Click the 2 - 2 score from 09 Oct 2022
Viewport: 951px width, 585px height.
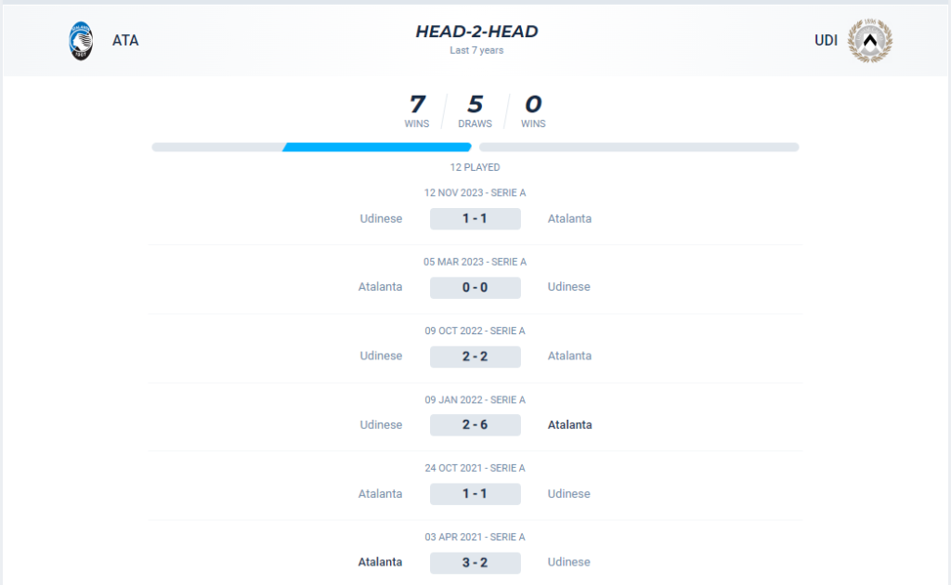point(475,357)
